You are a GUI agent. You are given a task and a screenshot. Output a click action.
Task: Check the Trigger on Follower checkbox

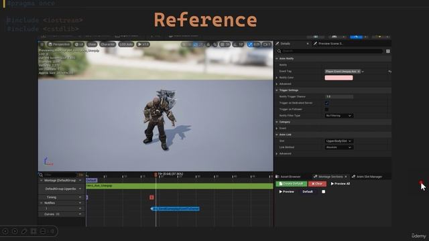(x=326, y=109)
